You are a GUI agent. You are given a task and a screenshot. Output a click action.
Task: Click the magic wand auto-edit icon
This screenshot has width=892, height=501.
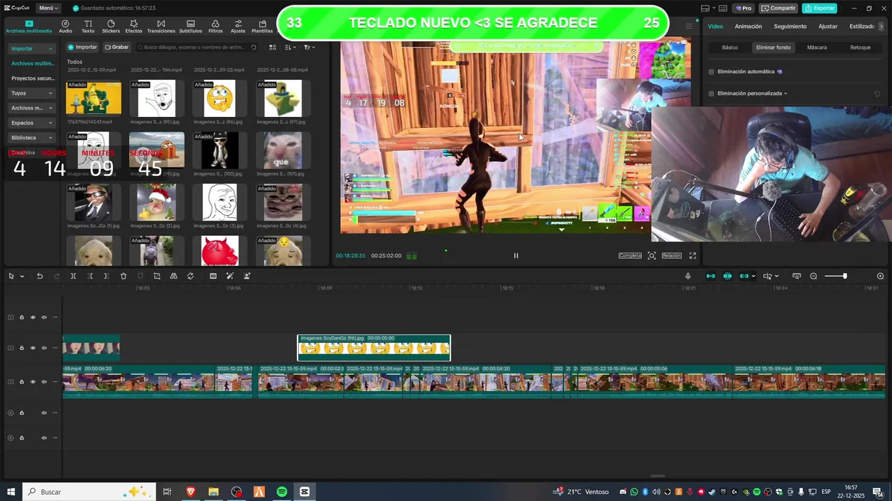click(x=230, y=276)
